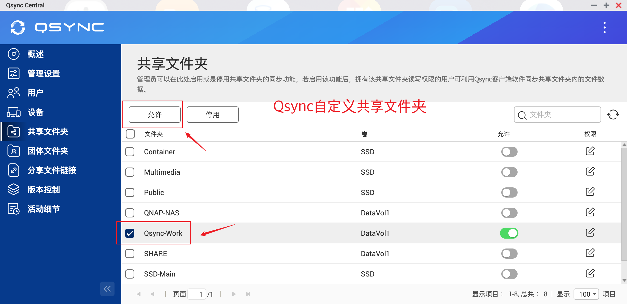The image size is (627, 304).
Task: Go to the last page with pagination control
Action: click(x=248, y=294)
